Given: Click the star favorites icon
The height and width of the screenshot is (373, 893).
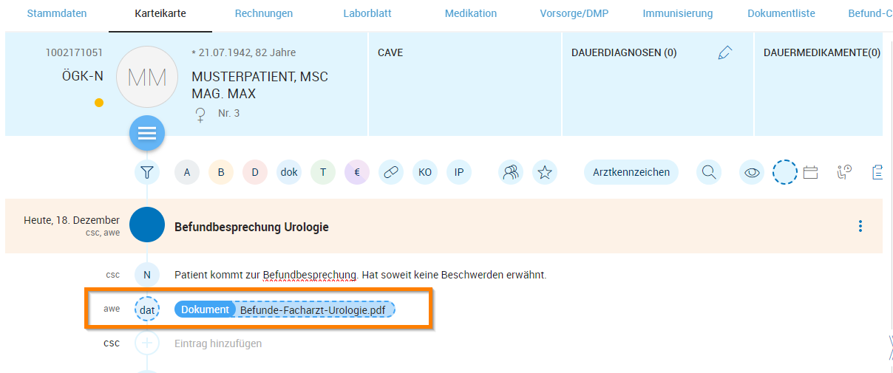Looking at the screenshot, I should [545, 173].
